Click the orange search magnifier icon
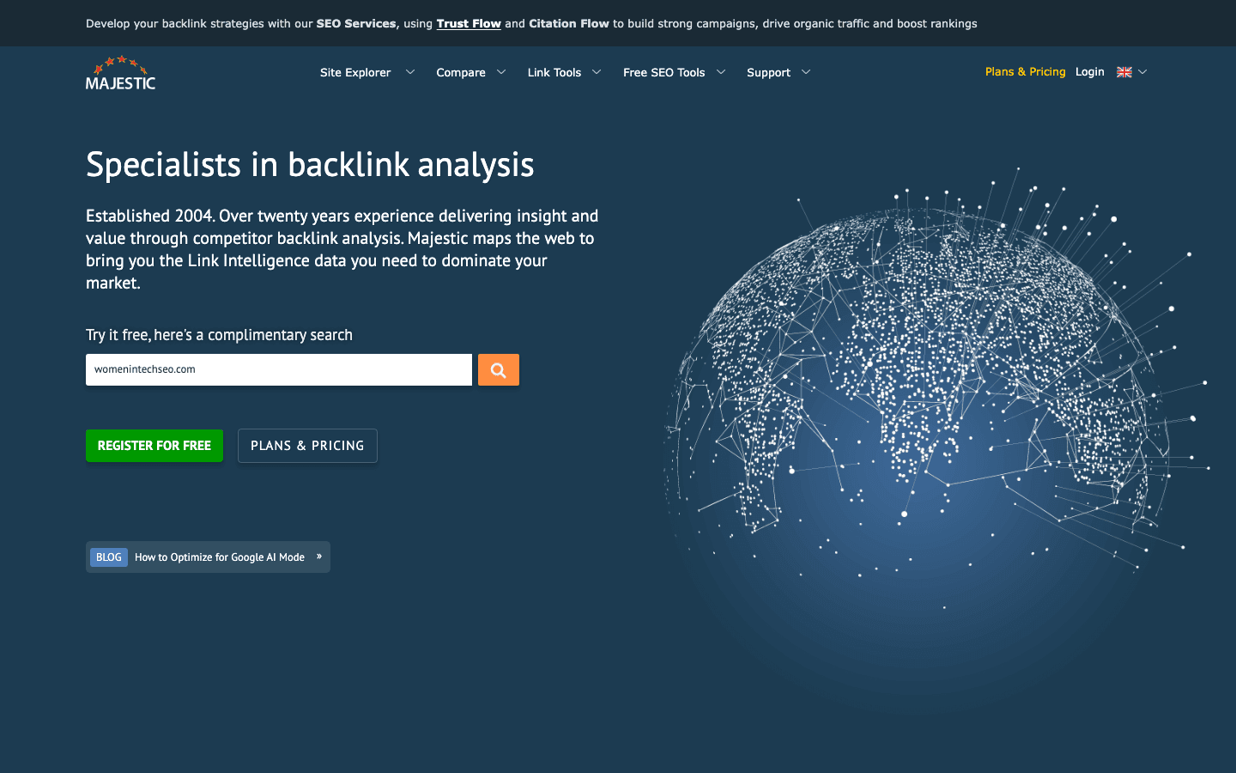 [498, 369]
